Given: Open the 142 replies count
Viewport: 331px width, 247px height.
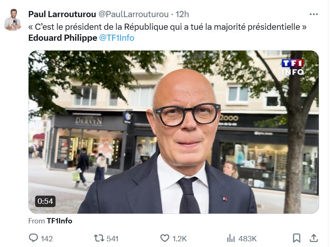Looking at the screenshot, I should [47, 238].
